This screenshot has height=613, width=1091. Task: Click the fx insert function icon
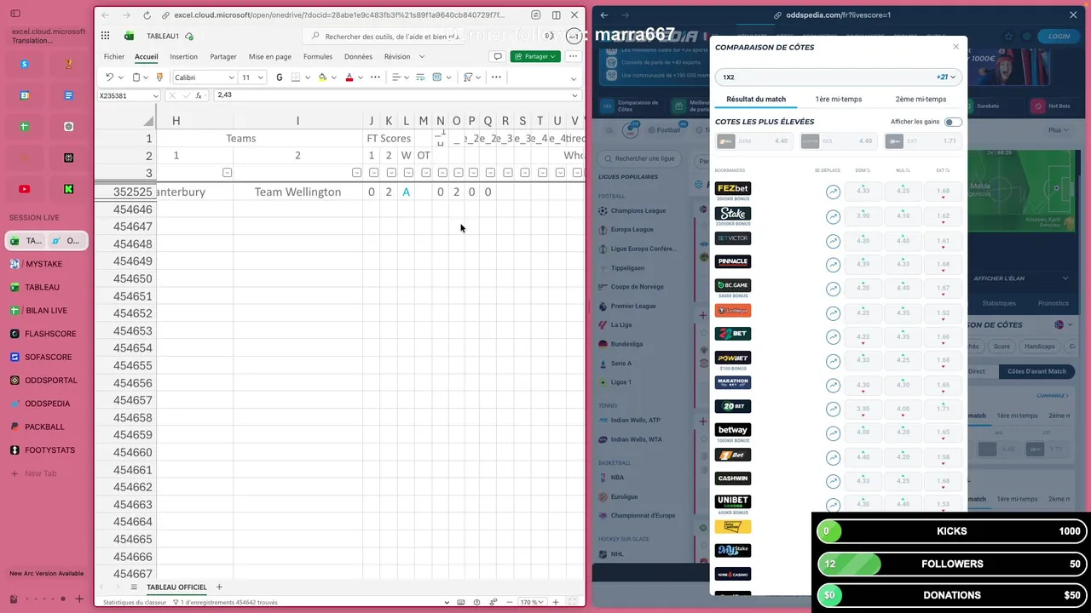click(199, 95)
